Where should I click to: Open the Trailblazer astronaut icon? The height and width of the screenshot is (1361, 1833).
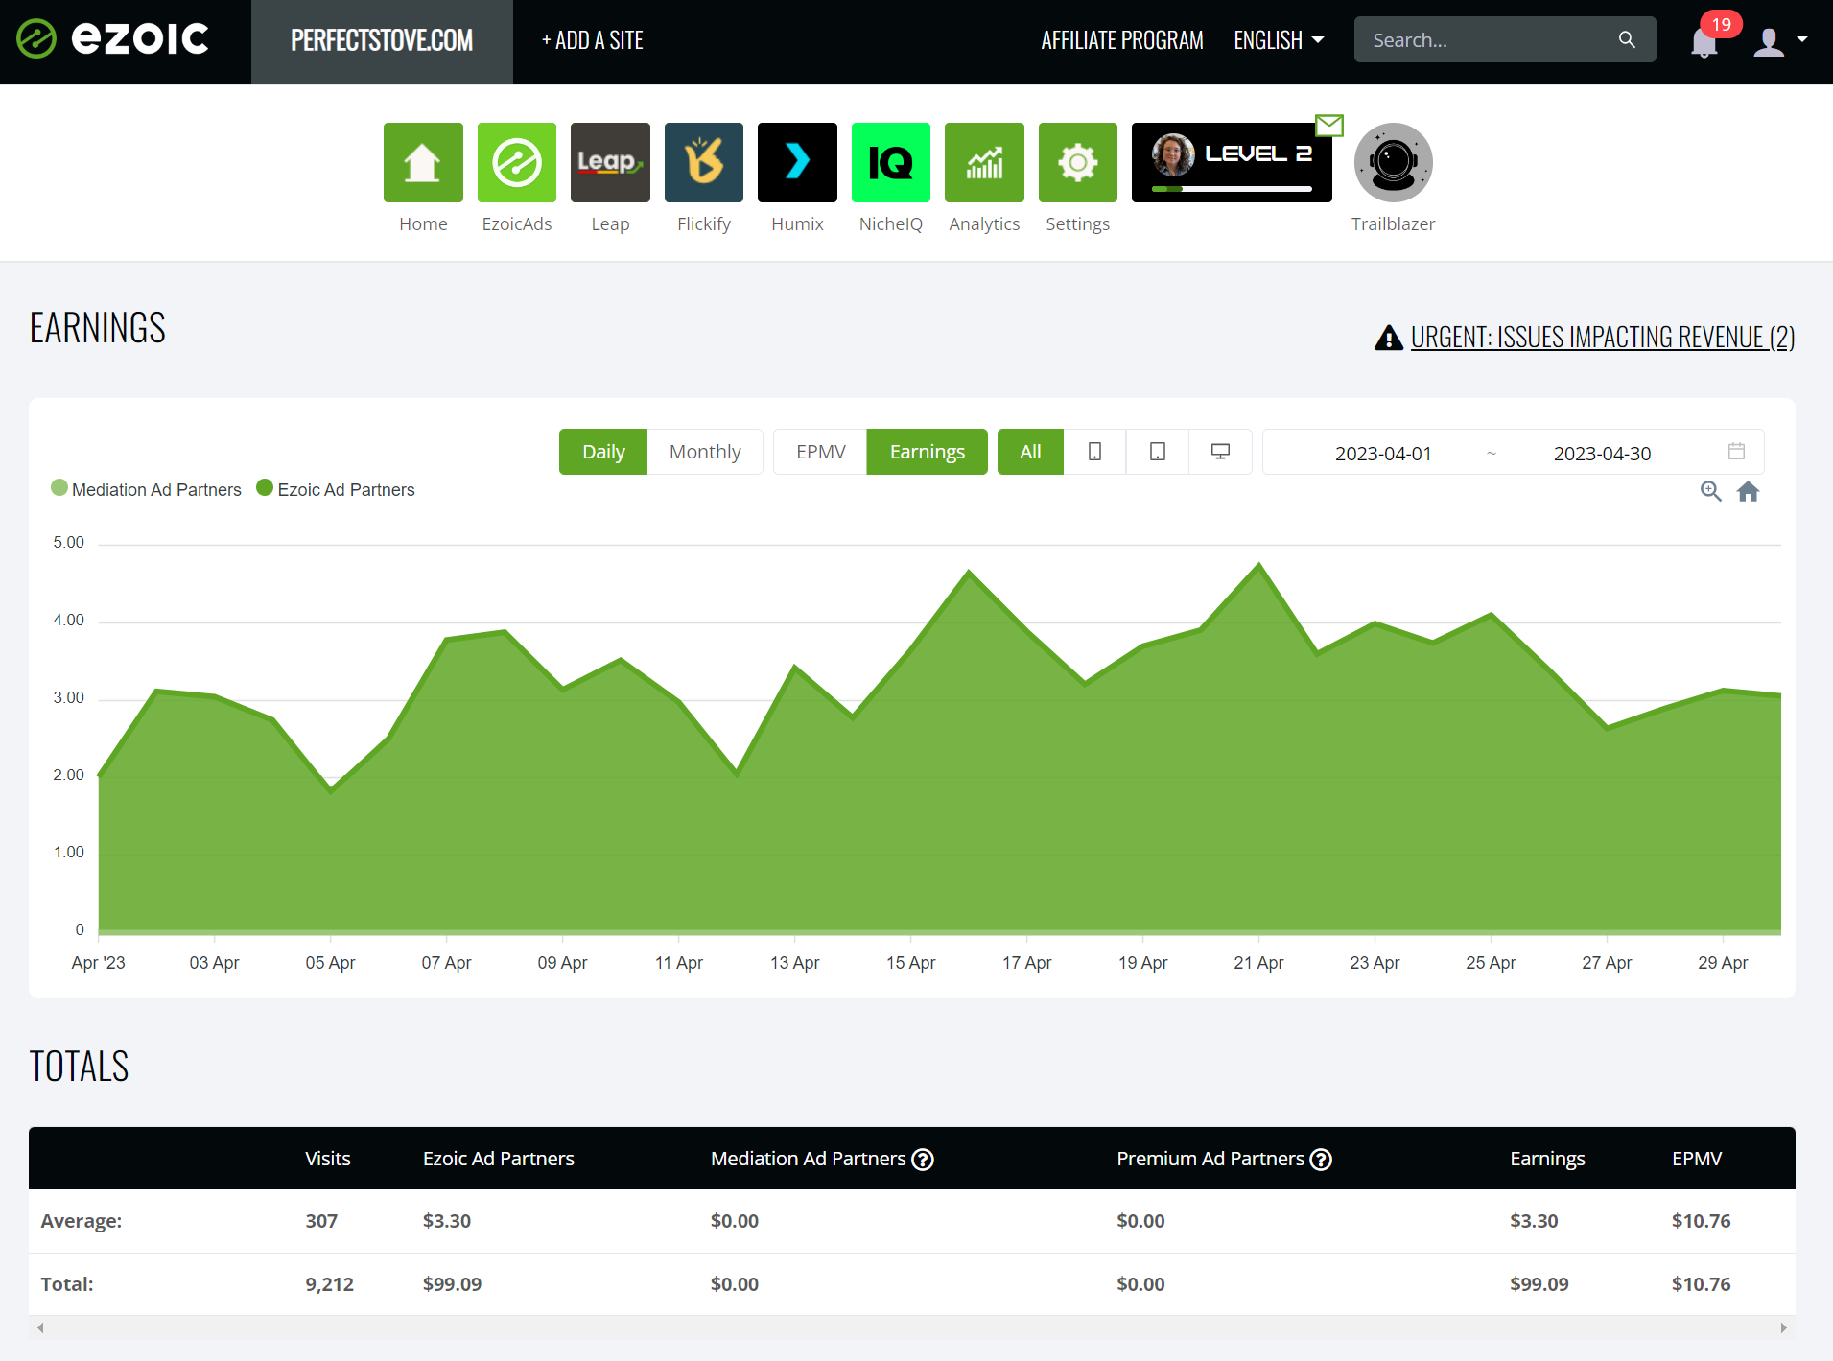pos(1394,162)
